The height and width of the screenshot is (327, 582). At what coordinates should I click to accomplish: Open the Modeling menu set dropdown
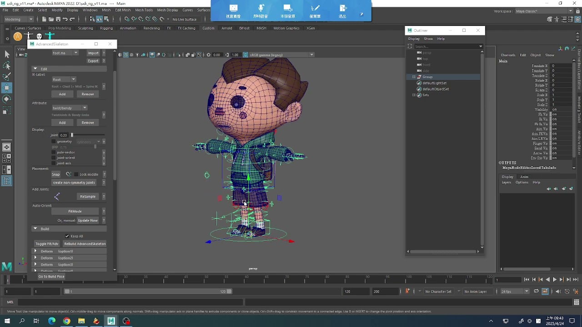(x=19, y=19)
